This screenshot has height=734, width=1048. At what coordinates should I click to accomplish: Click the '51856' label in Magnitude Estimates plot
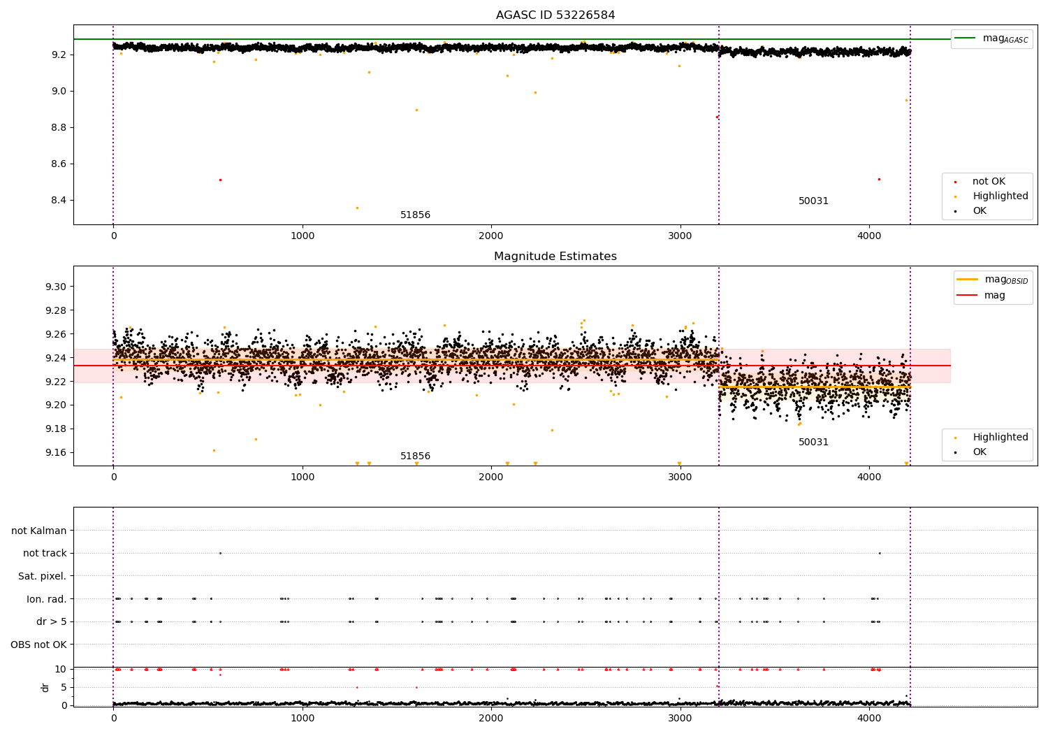(415, 456)
